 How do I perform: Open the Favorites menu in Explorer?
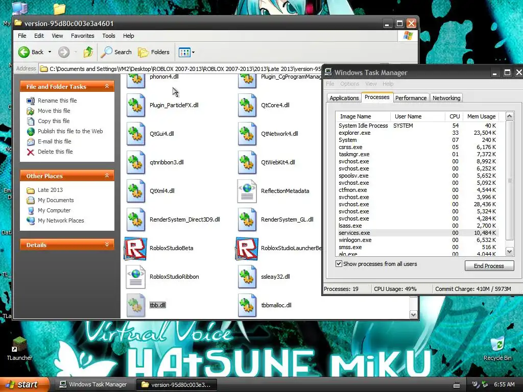point(82,36)
